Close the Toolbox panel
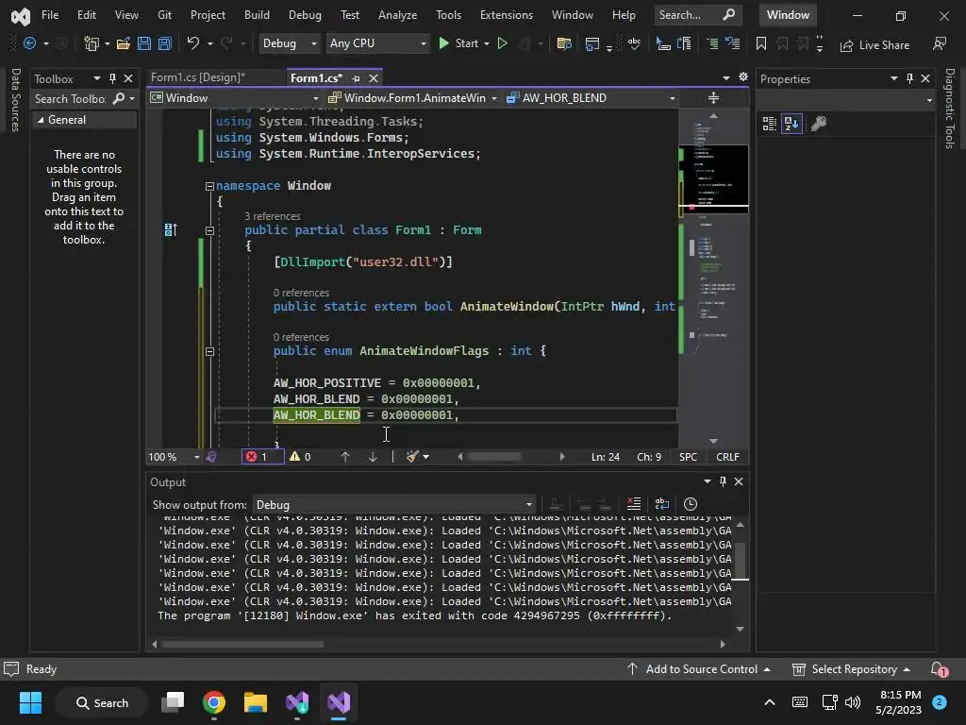966x725 pixels. point(128,78)
